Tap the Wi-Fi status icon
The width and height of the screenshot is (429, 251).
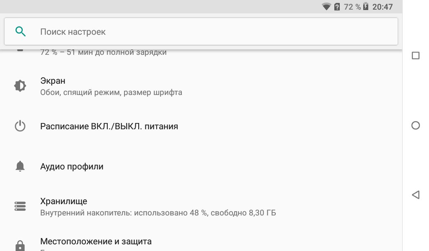pos(326,7)
